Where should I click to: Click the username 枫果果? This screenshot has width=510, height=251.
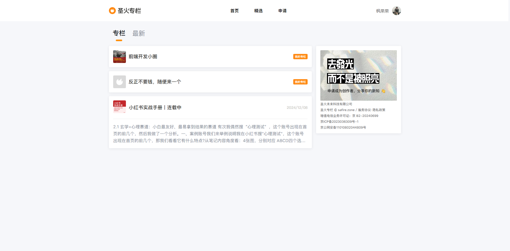[x=382, y=11]
